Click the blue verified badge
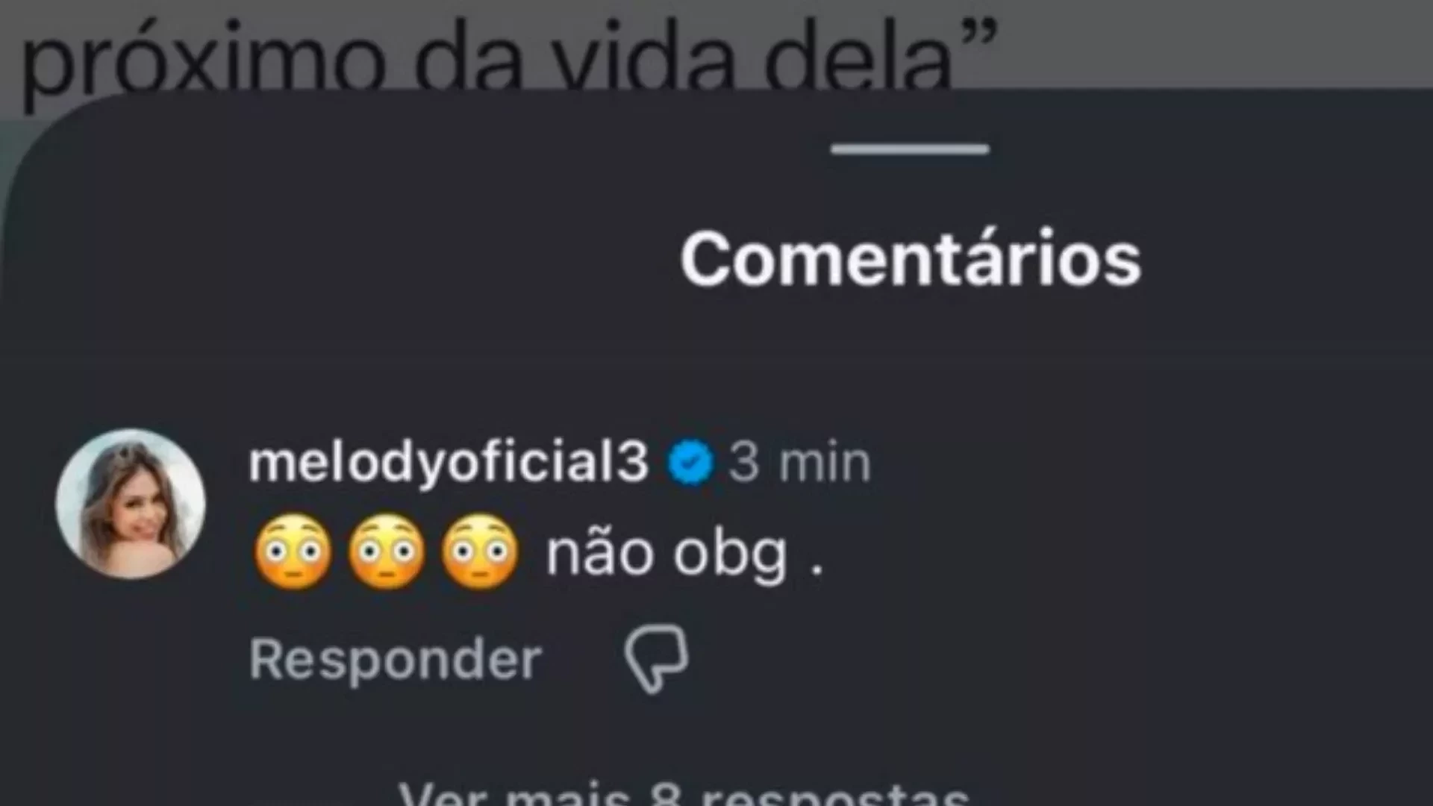Screen dimensions: 1433x806 pyautogui.click(x=690, y=463)
